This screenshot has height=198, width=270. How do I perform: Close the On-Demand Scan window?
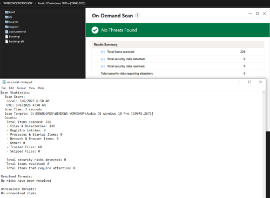tap(264, 14)
